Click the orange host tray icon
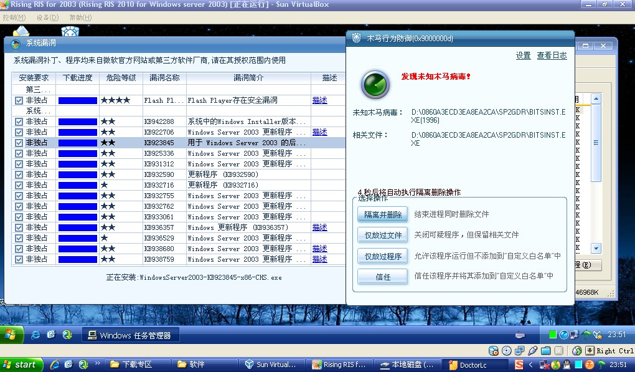 pyautogui.click(x=590, y=365)
